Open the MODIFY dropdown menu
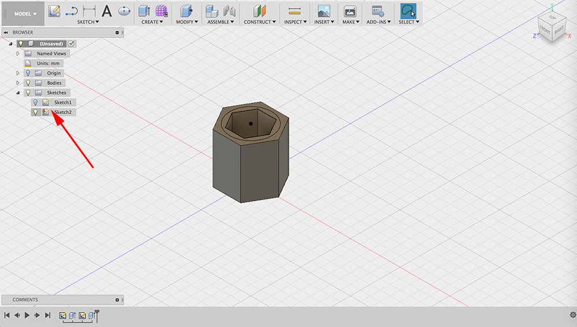Screen dimensions: 577x327 187,22
